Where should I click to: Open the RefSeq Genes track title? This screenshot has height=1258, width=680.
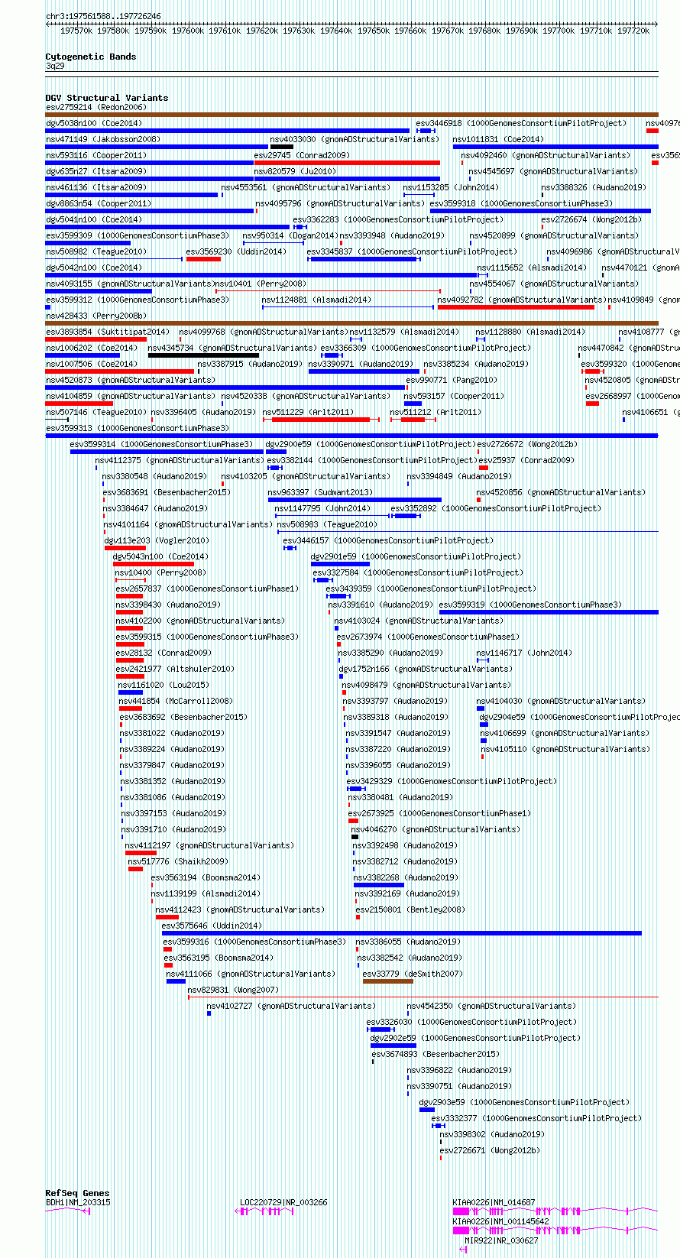click(77, 1193)
